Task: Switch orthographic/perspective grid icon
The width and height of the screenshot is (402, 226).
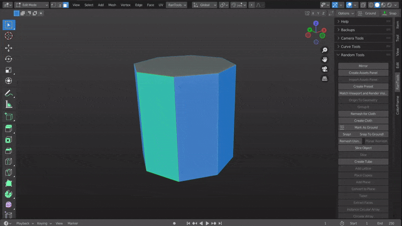Action: click(325, 78)
